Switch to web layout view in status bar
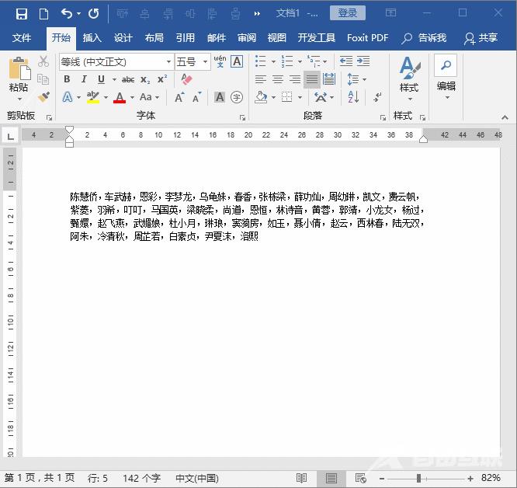This screenshot has width=517, height=488. click(361, 478)
